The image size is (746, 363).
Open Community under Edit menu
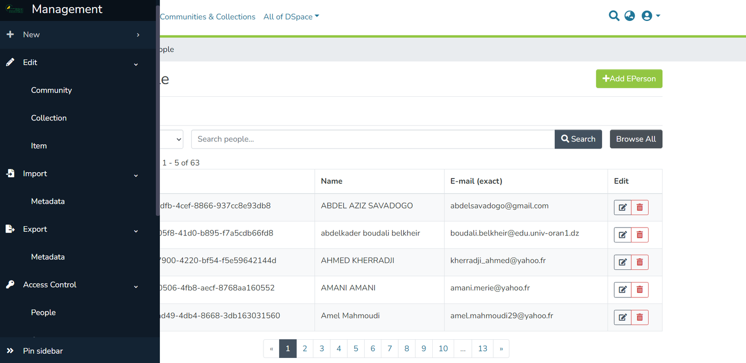(x=51, y=90)
